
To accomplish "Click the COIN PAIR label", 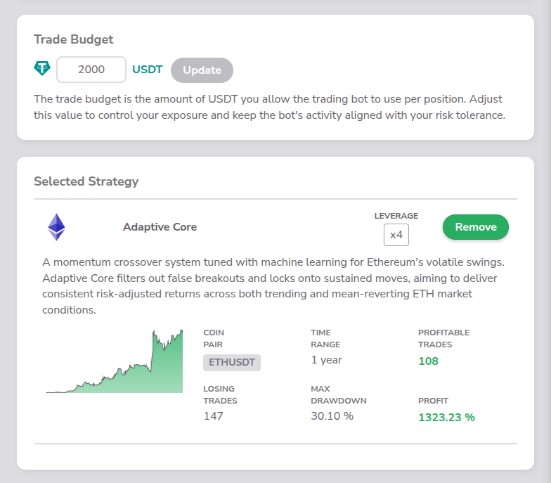I will (x=214, y=339).
